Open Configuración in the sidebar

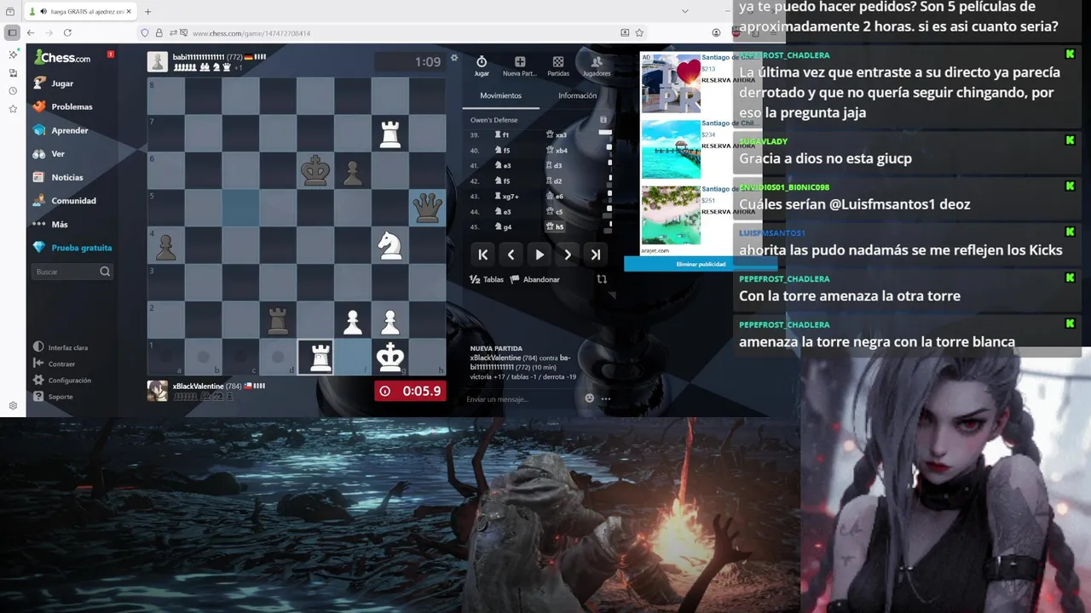tap(61, 380)
